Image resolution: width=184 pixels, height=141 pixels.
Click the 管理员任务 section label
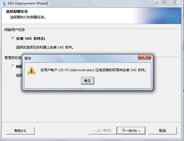pos(13,58)
